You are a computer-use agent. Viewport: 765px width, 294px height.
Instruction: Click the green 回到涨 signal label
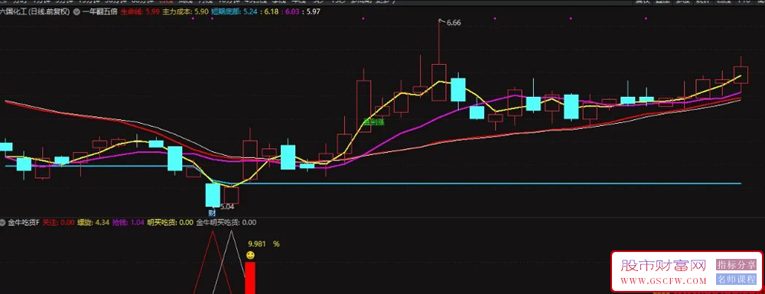[374, 122]
